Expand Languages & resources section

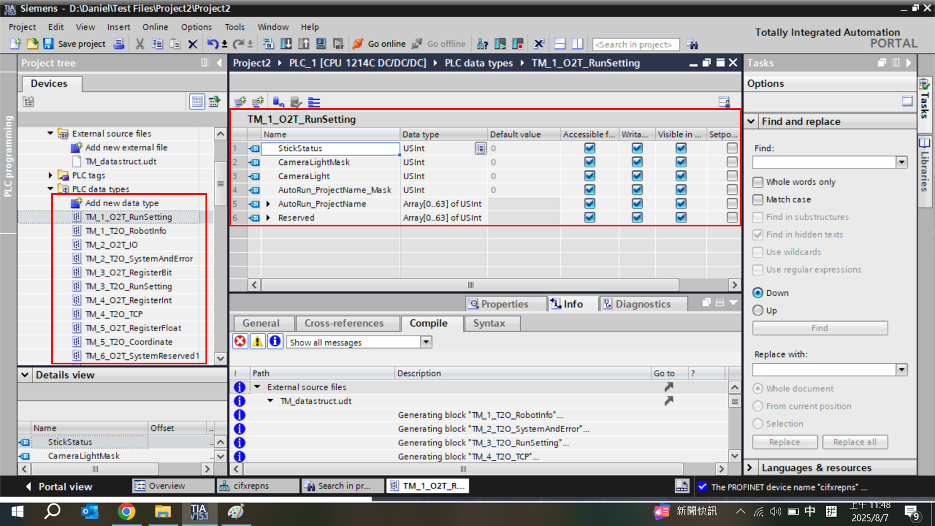(x=750, y=467)
